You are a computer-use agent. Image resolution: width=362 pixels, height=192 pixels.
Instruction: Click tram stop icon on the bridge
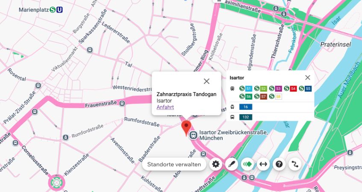(x=244, y=178)
